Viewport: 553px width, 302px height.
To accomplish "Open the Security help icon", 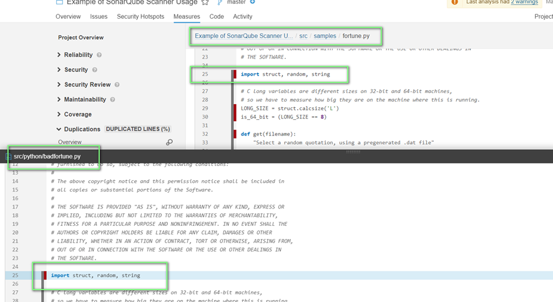I will [x=94, y=70].
